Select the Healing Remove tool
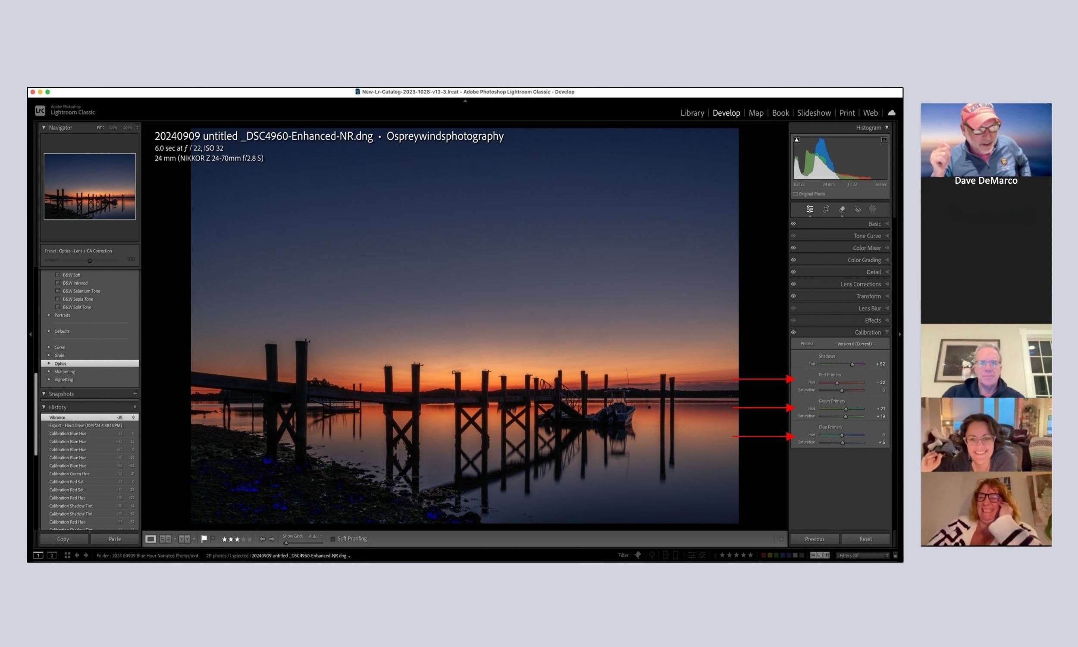The height and width of the screenshot is (647, 1078). tap(842, 209)
